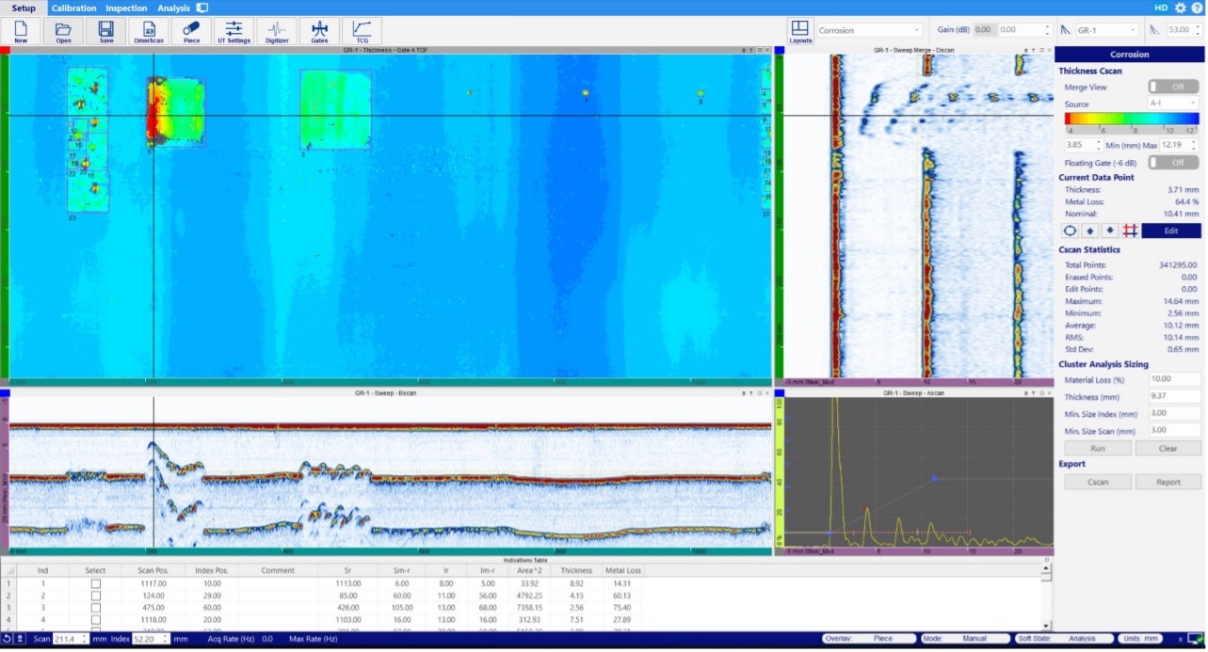Run the cluster analysis
Image resolution: width=1208 pixels, height=652 pixels.
(x=1098, y=449)
